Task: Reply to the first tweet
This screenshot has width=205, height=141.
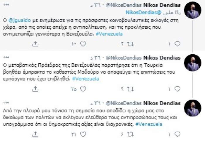Action: [x=177, y=44]
